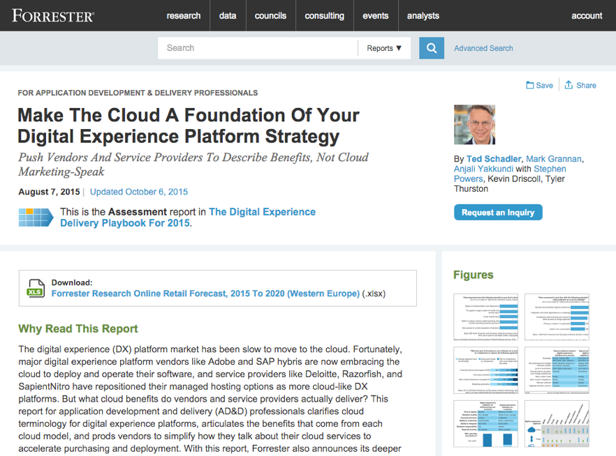This screenshot has width=616, height=456.
Task: Open the consulting menu
Action: coord(325,15)
